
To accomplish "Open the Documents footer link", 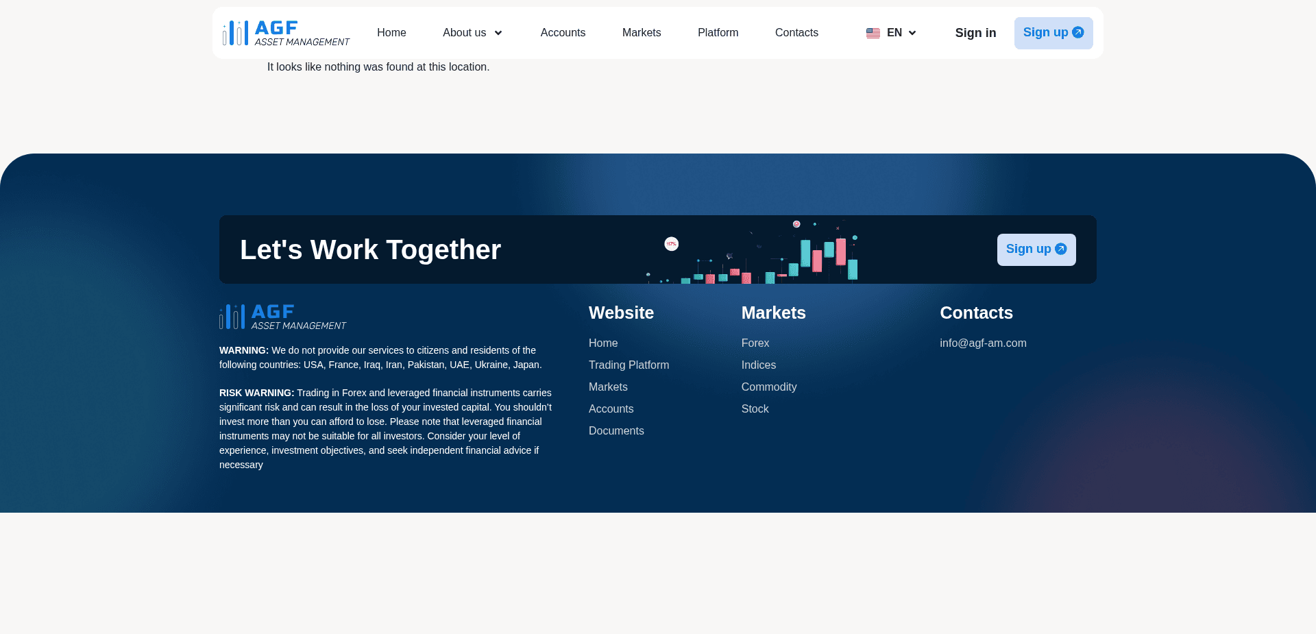I will pyautogui.click(x=616, y=430).
